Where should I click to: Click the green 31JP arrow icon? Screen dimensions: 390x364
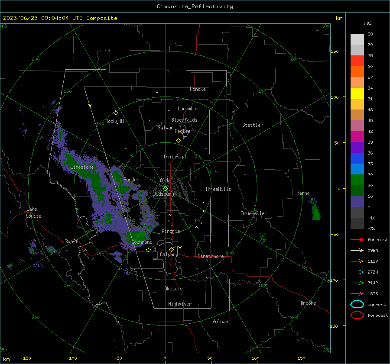357,283
